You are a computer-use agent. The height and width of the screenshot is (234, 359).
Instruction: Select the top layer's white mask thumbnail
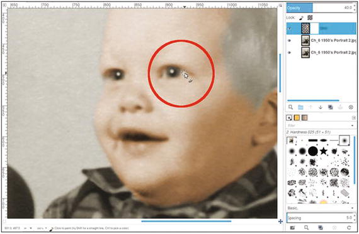click(x=314, y=28)
